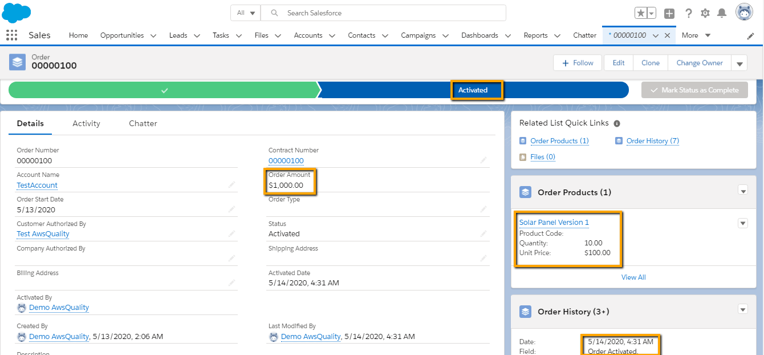
Task: Open the More navigation dropdown
Action: (x=696, y=35)
